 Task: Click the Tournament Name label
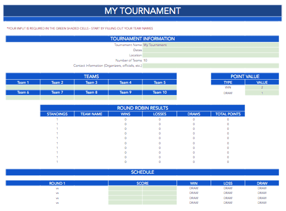click(x=128, y=45)
